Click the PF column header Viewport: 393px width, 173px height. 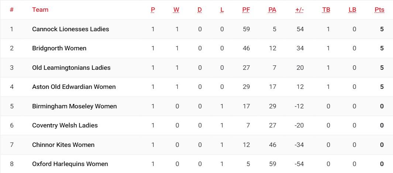click(x=246, y=10)
